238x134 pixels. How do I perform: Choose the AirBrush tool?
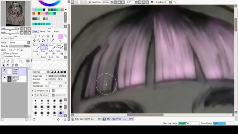click(44, 47)
